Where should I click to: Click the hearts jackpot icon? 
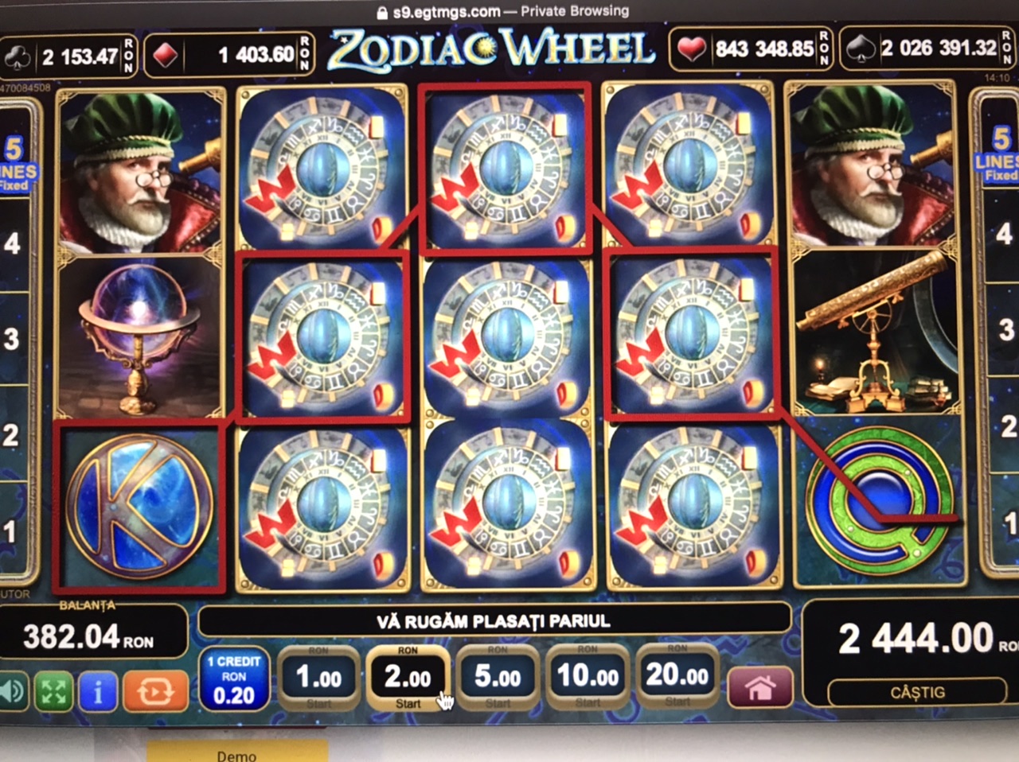click(x=691, y=50)
